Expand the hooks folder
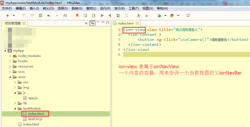 pyautogui.click(x=10, y=61)
